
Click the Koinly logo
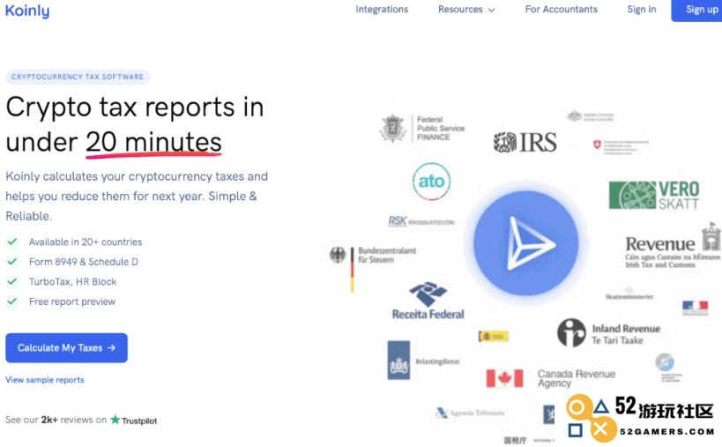point(27,10)
